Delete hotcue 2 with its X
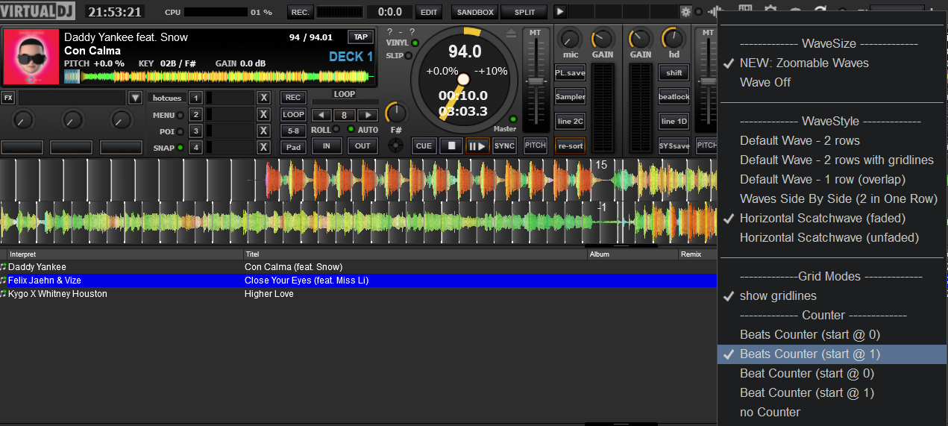This screenshot has width=948, height=426. click(x=263, y=114)
